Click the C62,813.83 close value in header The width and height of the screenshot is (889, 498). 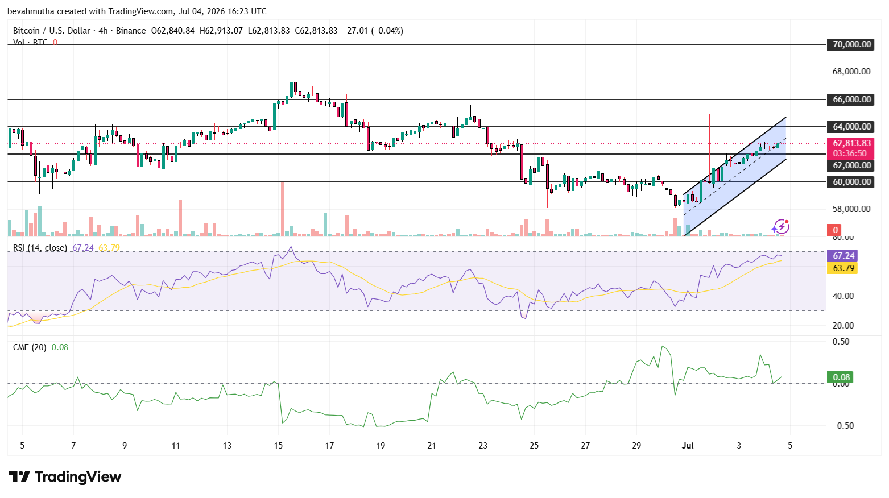pyautogui.click(x=316, y=31)
